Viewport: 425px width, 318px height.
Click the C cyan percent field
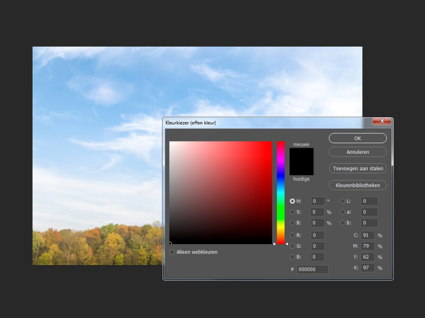tap(368, 235)
